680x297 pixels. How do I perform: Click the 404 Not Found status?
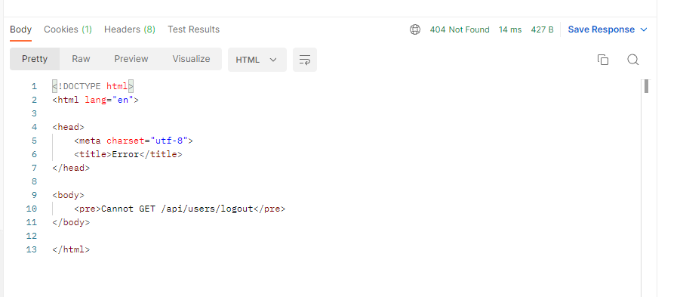point(460,29)
